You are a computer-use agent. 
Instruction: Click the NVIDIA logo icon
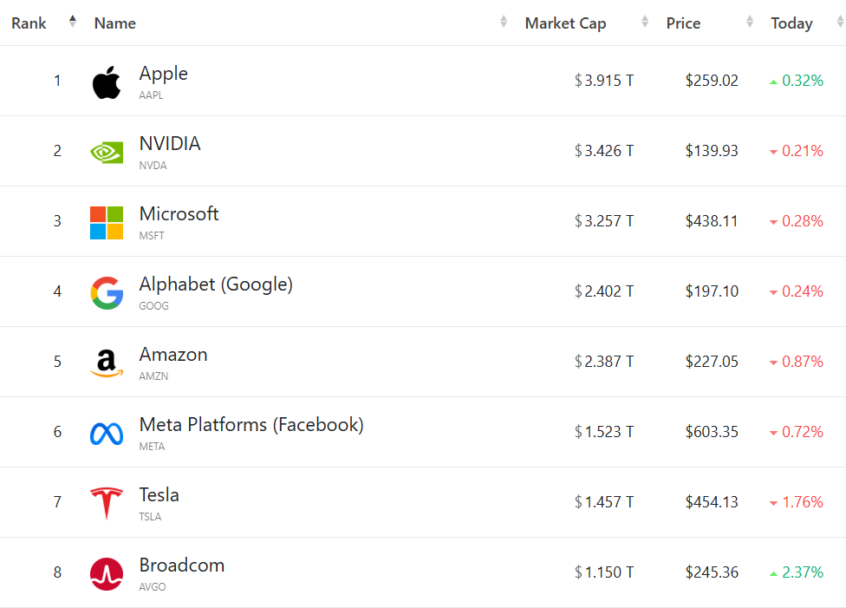click(107, 152)
